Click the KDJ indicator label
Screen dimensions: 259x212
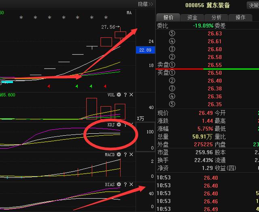click(x=111, y=125)
